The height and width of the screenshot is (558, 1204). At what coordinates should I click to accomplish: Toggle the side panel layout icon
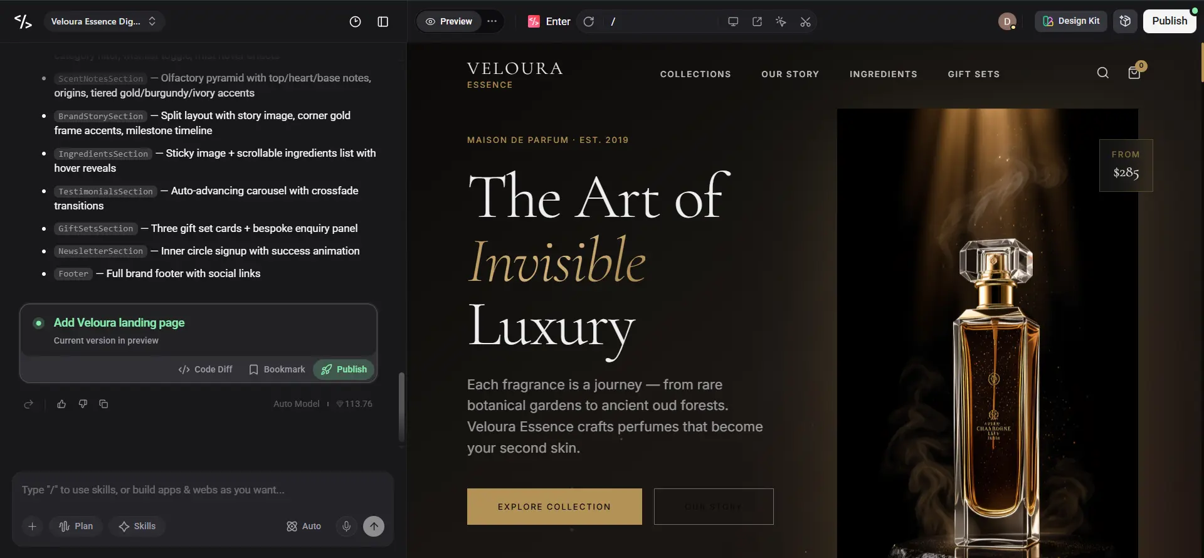(x=383, y=21)
